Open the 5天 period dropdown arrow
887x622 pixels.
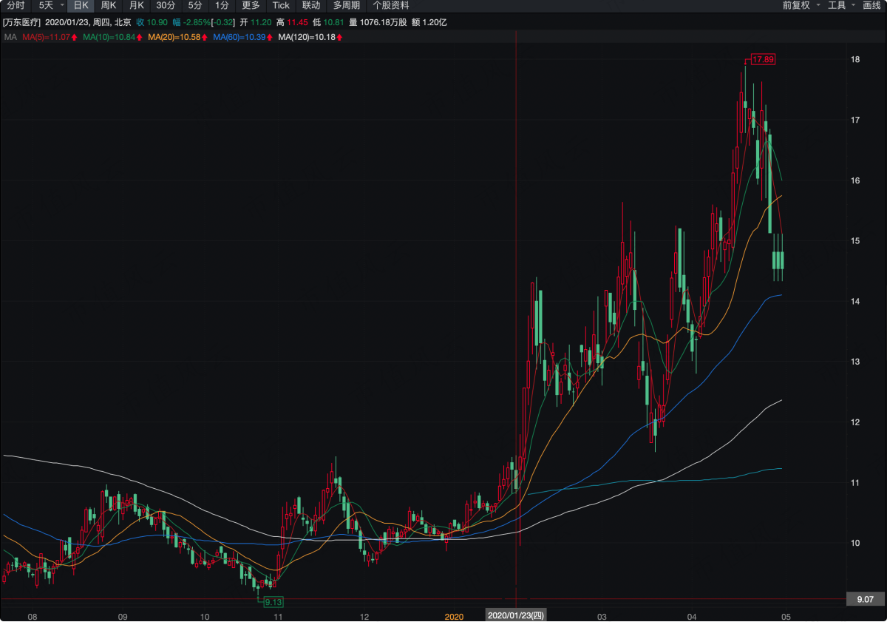(61, 5)
